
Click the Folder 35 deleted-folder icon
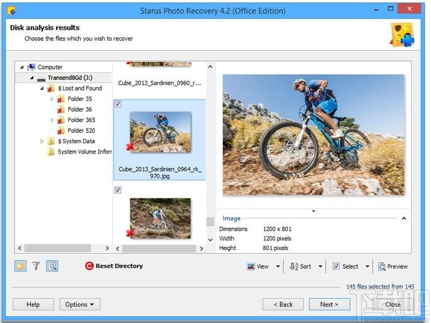pyautogui.click(x=61, y=98)
